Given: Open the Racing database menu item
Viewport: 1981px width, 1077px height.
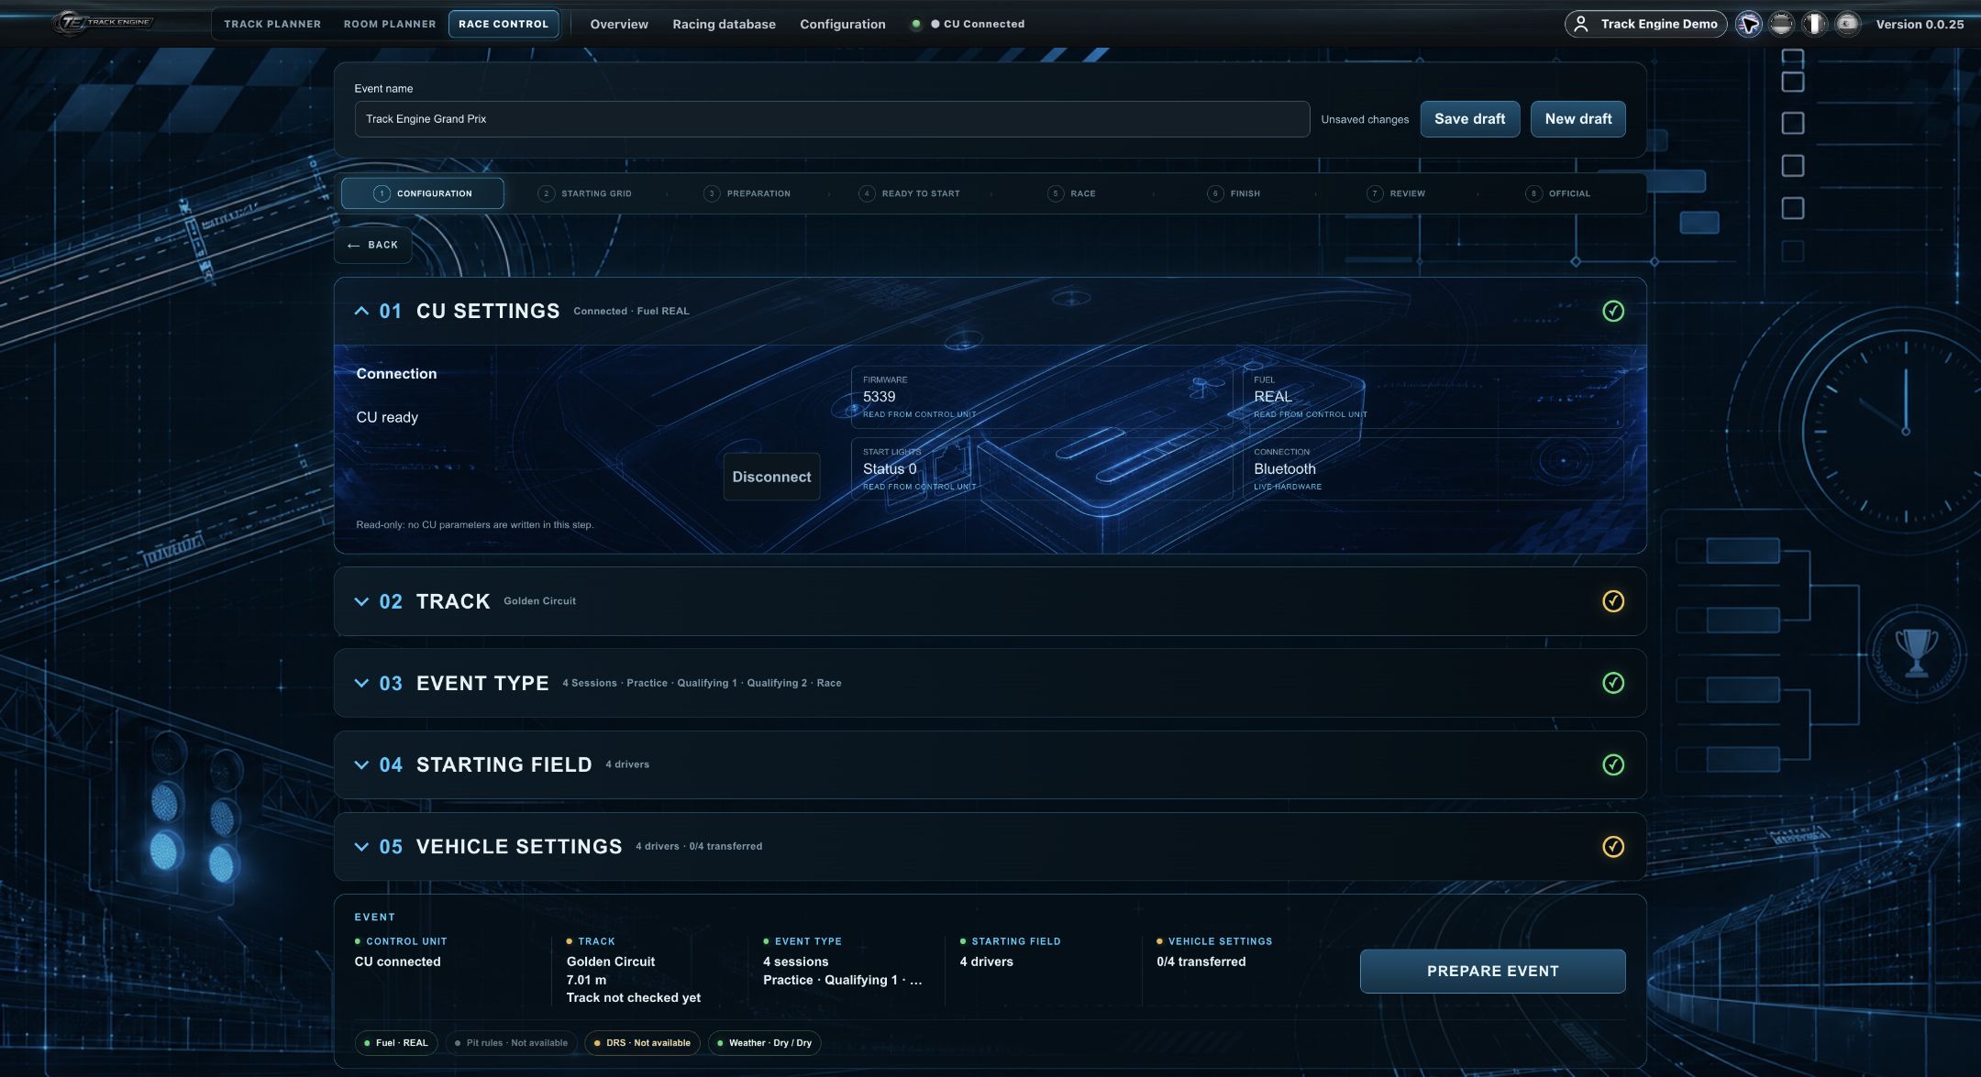Looking at the screenshot, I should point(724,24).
